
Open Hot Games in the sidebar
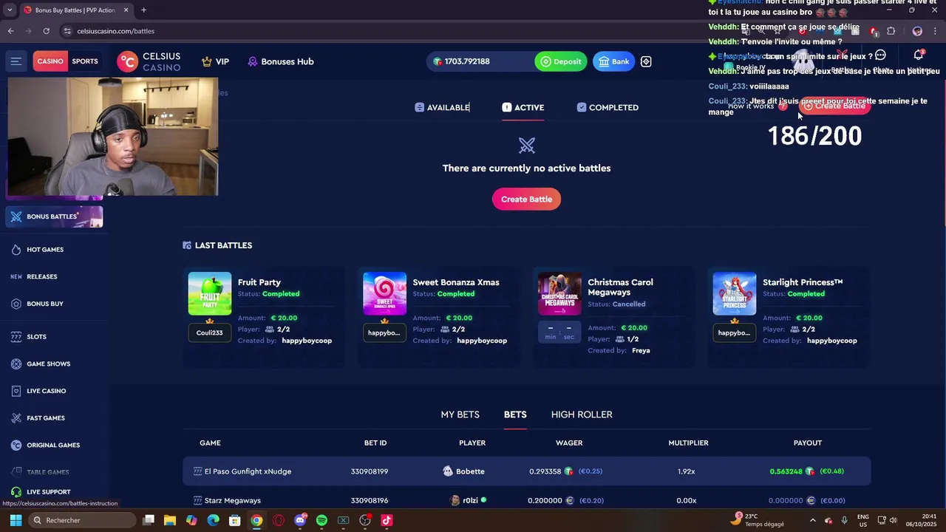pos(45,250)
